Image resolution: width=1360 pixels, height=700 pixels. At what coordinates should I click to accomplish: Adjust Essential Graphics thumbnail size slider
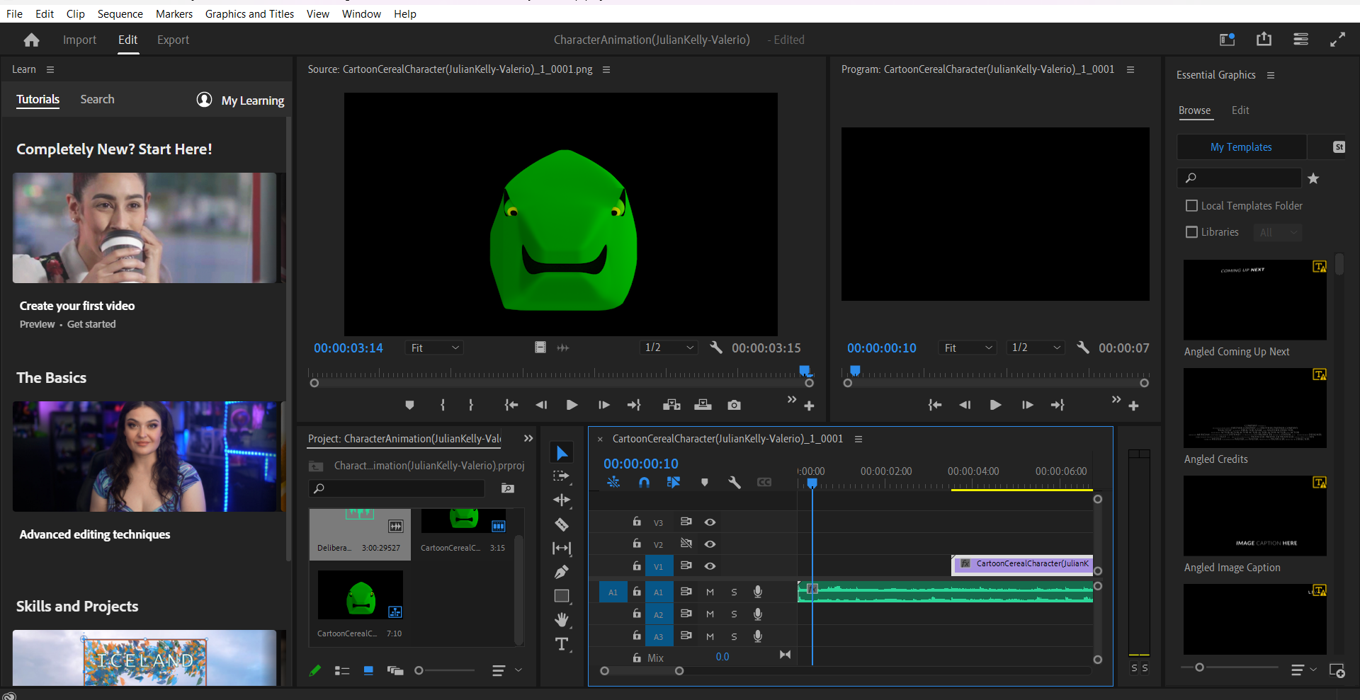coord(1199,667)
